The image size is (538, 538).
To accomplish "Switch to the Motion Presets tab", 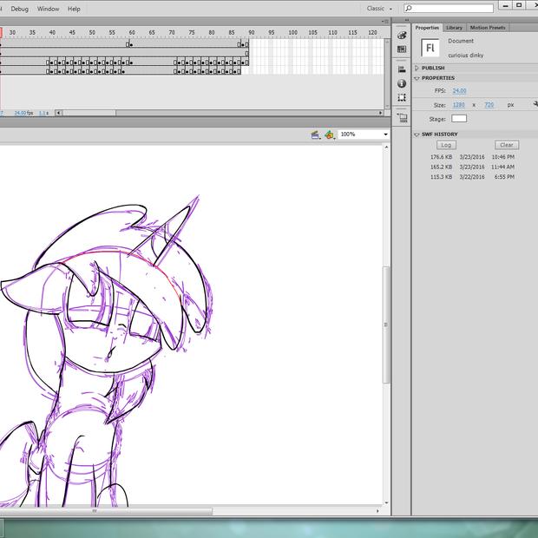I will coord(488,28).
